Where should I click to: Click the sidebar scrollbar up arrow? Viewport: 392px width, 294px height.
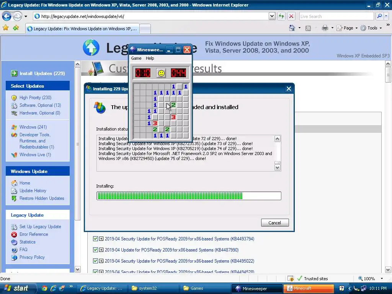click(x=77, y=64)
